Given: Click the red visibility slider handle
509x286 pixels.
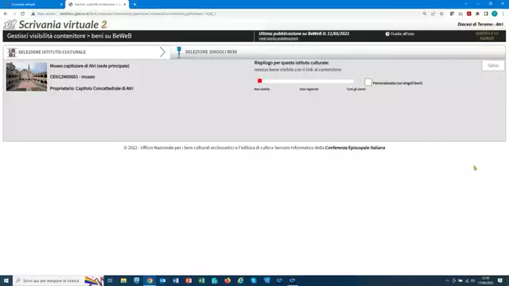Looking at the screenshot, I should coord(260,81).
